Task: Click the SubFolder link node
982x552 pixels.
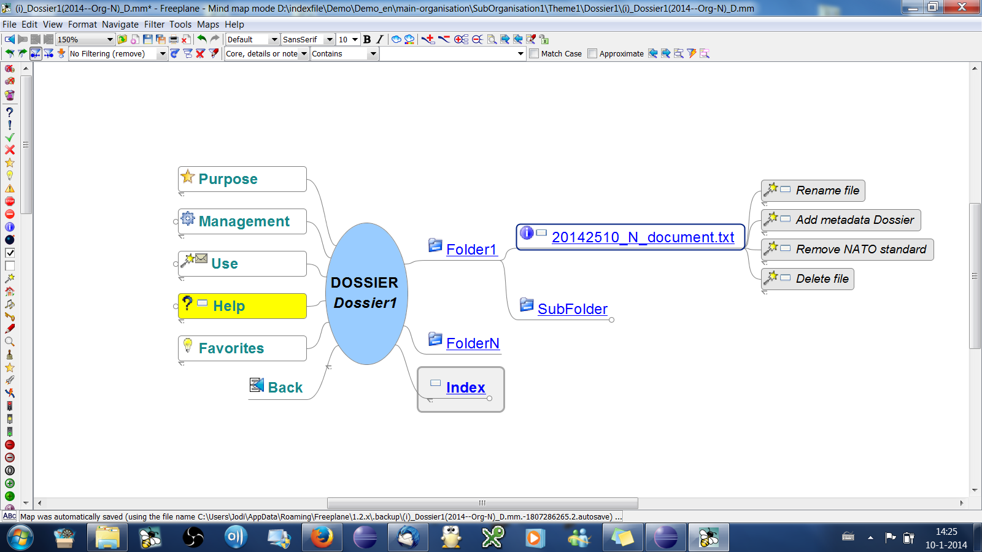Action: click(572, 309)
